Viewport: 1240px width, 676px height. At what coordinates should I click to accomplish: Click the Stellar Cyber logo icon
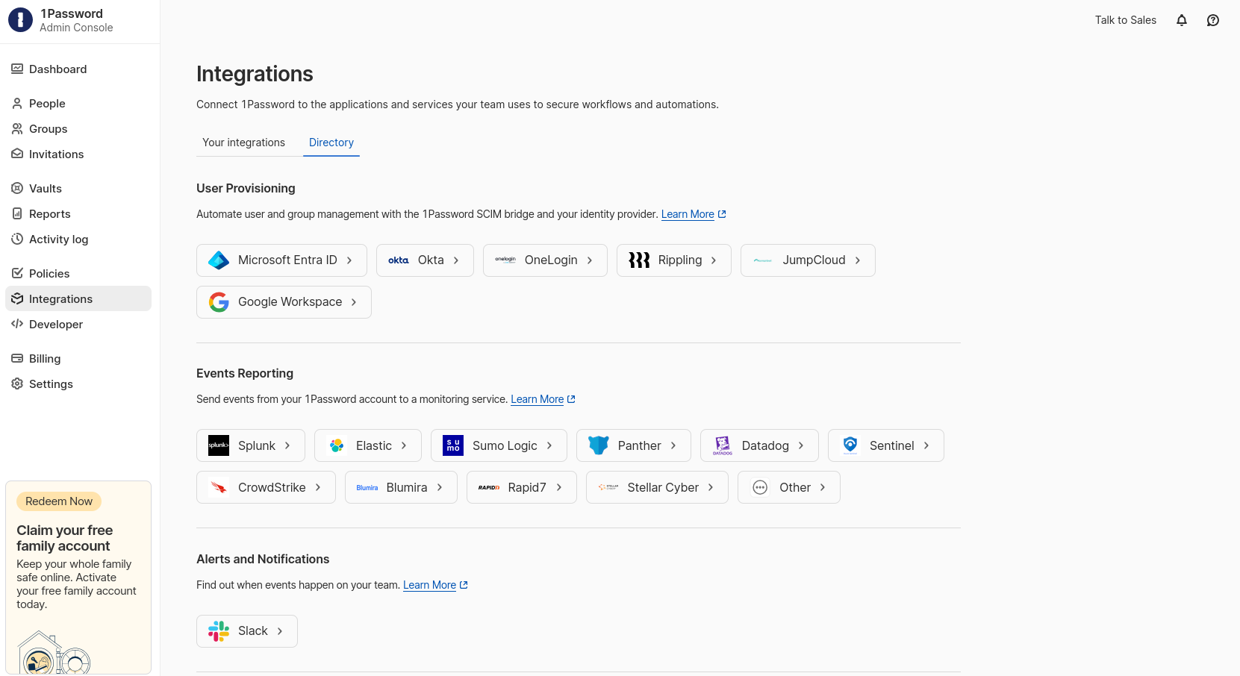[608, 487]
